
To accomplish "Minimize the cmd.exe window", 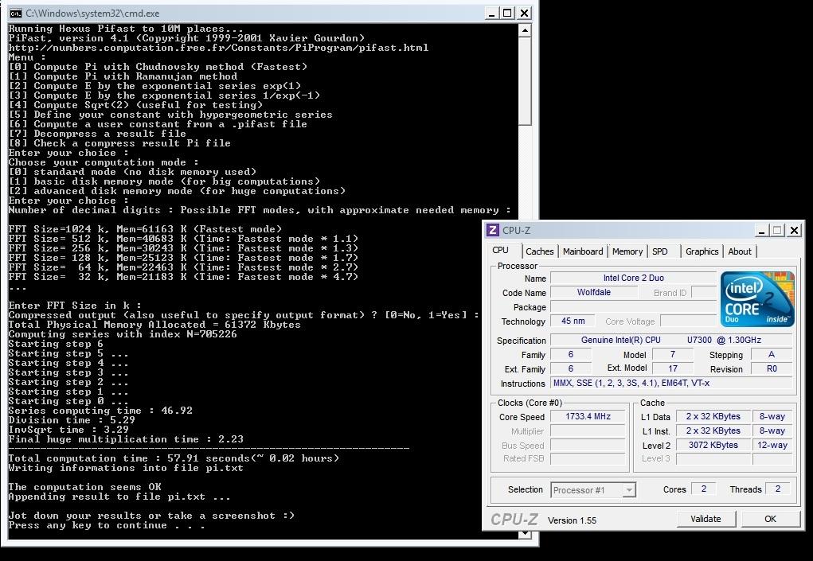I will click(491, 13).
